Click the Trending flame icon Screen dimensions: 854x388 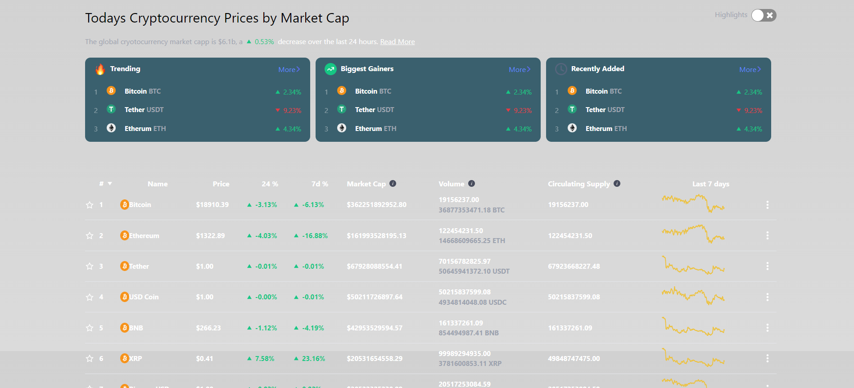click(x=100, y=69)
